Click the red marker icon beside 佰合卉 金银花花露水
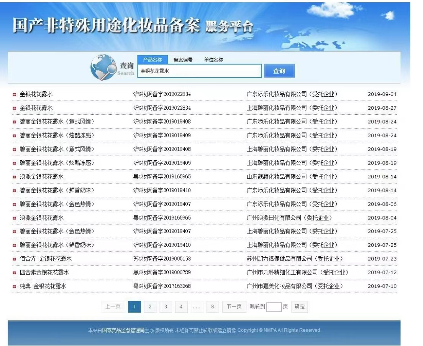The width and height of the screenshot is (423, 346). [x=15, y=259]
